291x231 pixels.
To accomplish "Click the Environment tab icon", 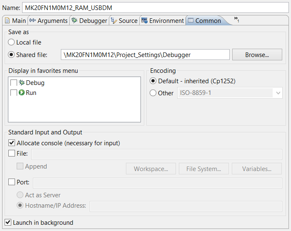I will click(144, 21).
